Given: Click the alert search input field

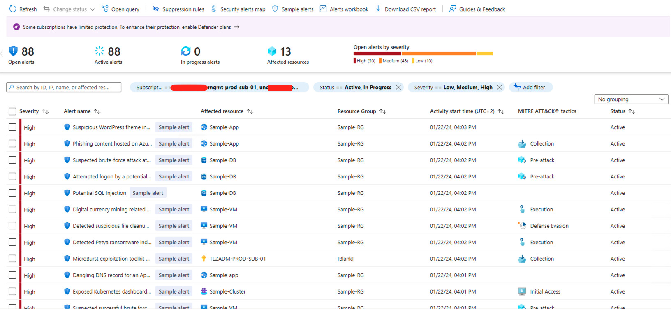Looking at the screenshot, I should (x=66, y=87).
